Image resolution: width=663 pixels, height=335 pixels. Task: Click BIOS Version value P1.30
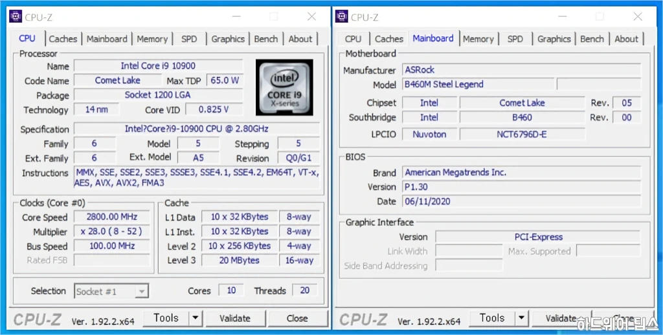click(x=521, y=187)
